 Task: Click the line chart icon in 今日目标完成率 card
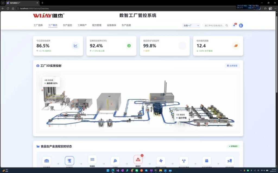coord(75,46)
